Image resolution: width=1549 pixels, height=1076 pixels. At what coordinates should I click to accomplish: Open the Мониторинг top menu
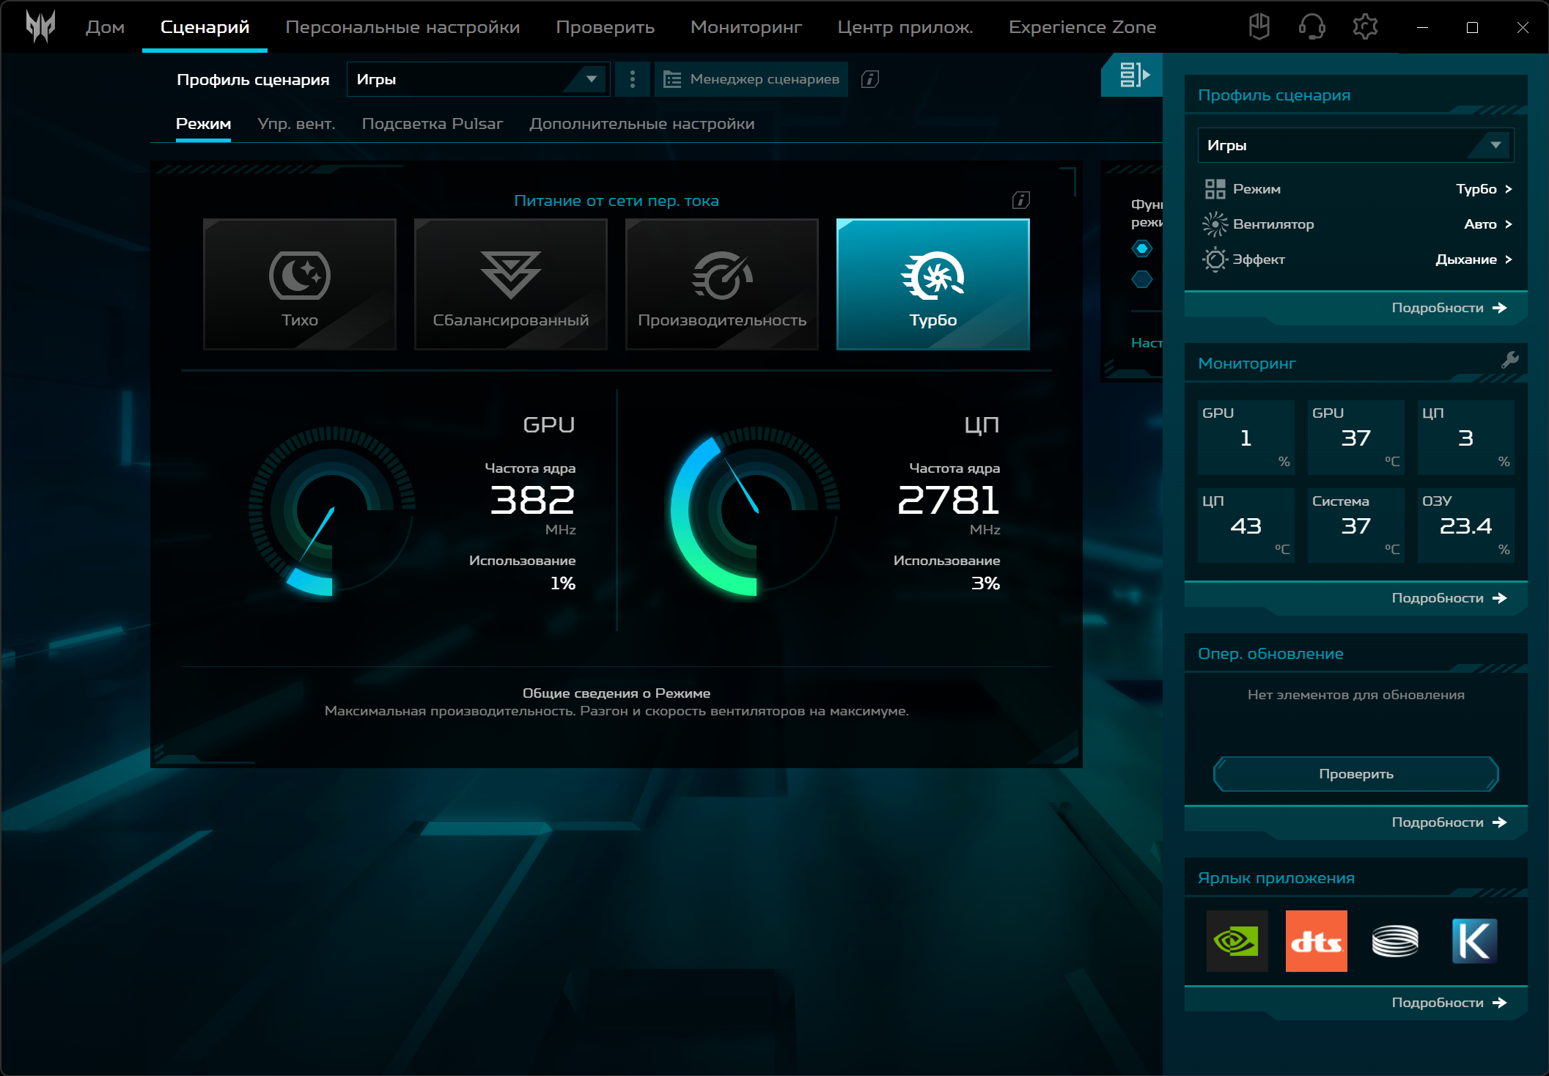tap(746, 27)
